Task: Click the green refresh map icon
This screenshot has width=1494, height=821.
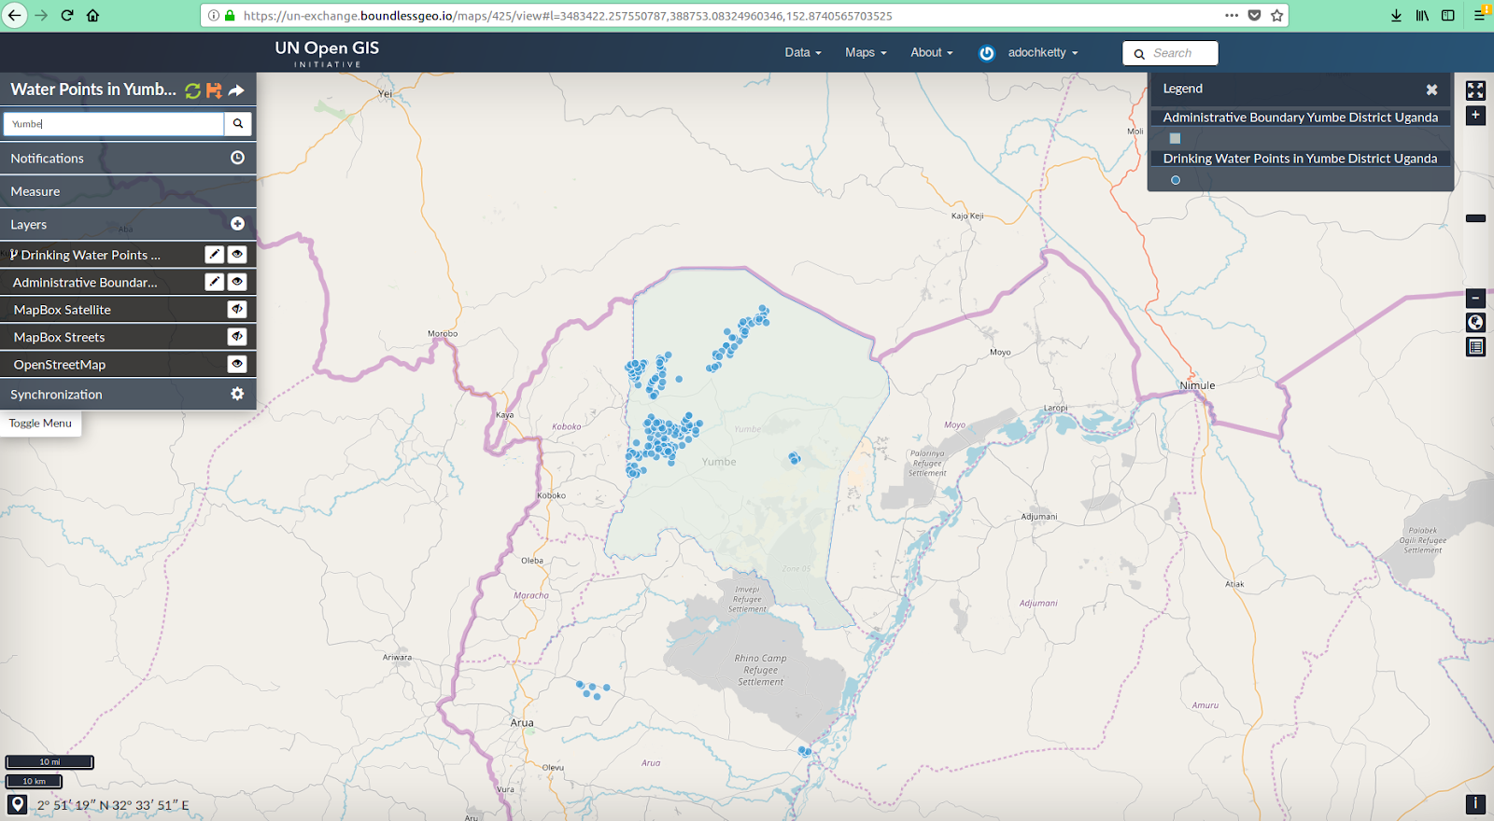Action: coord(192,90)
